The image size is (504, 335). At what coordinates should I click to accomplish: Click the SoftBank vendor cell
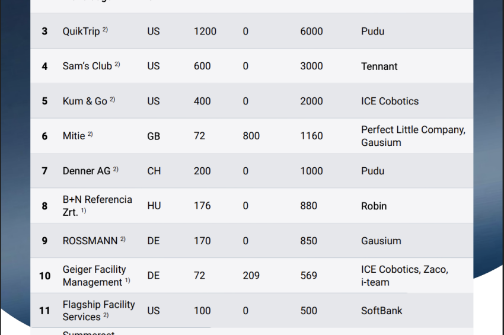click(x=381, y=311)
